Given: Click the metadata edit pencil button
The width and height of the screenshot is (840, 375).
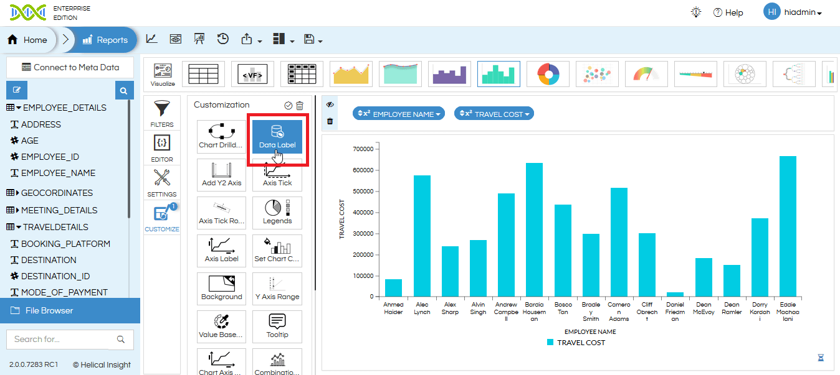Looking at the screenshot, I should [x=16, y=90].
